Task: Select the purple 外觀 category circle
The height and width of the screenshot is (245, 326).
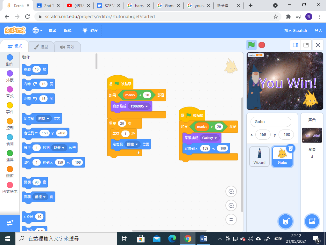Action: pyautogui.click(x=10, y=73)
